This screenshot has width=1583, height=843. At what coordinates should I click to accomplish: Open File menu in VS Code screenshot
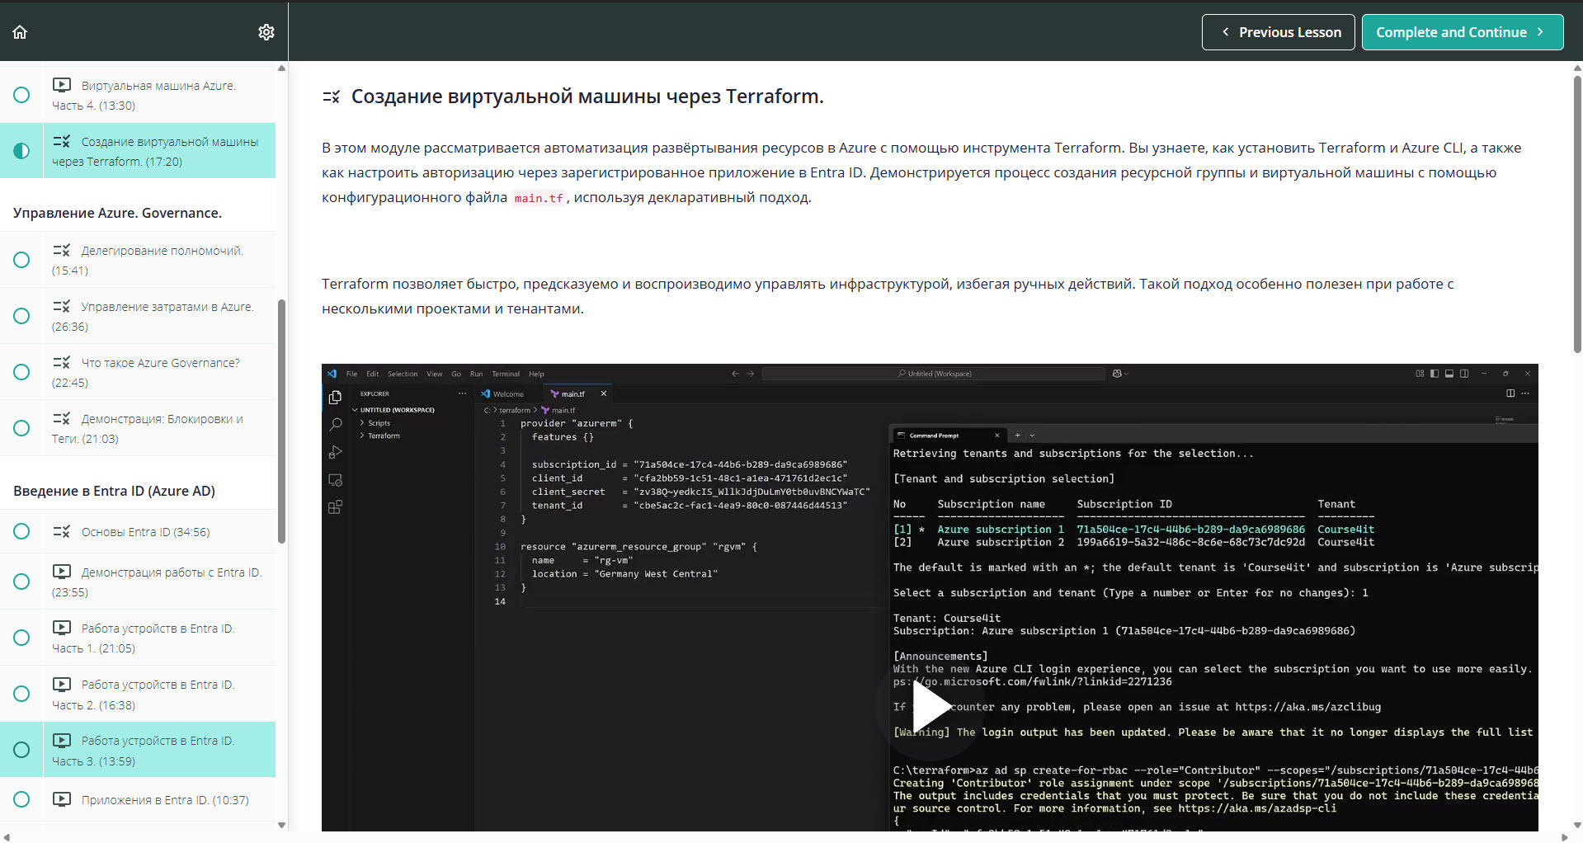(x=351, y=374)
